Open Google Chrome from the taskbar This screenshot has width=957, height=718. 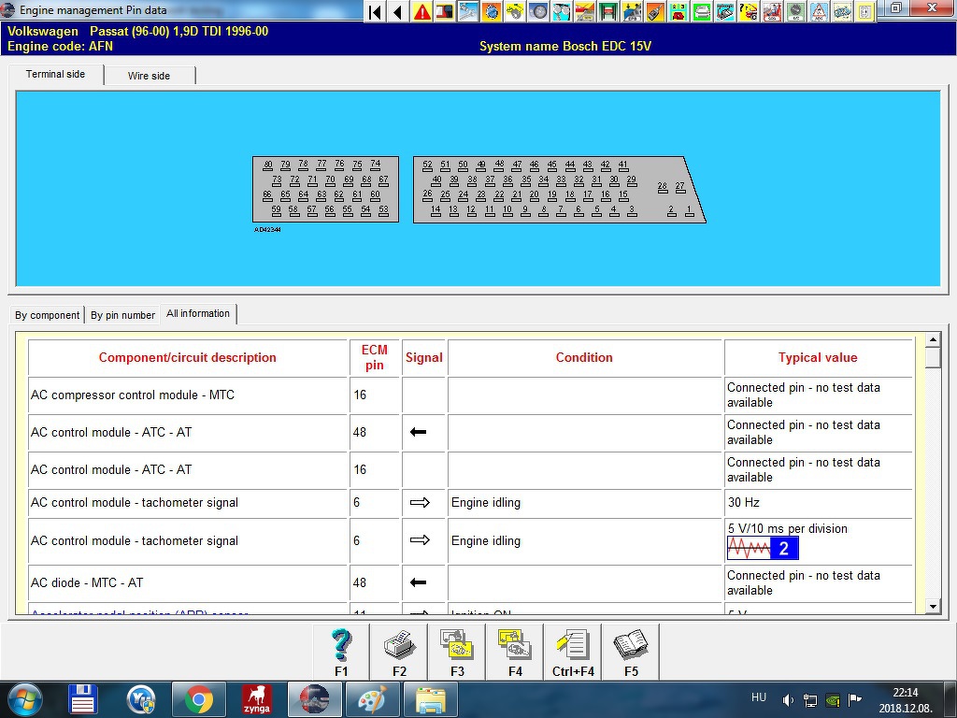point(198,699)
